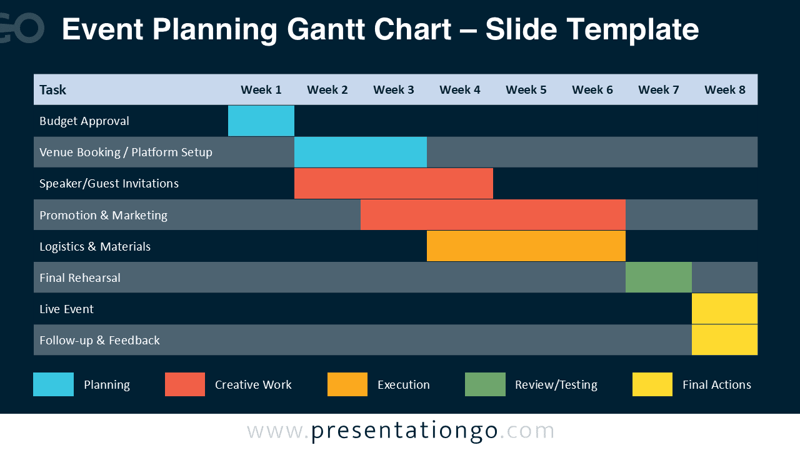Image resolution: width=800 pixels, height=450 pixels.
Task: Select the Logistics & Materials orange bar
Action: (526, 246)
